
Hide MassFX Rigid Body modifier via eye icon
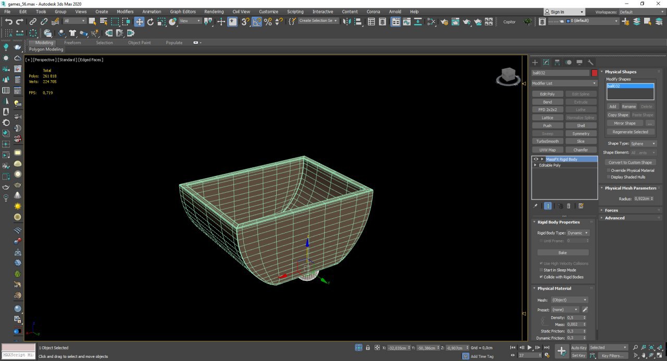(x=536, y=159)
